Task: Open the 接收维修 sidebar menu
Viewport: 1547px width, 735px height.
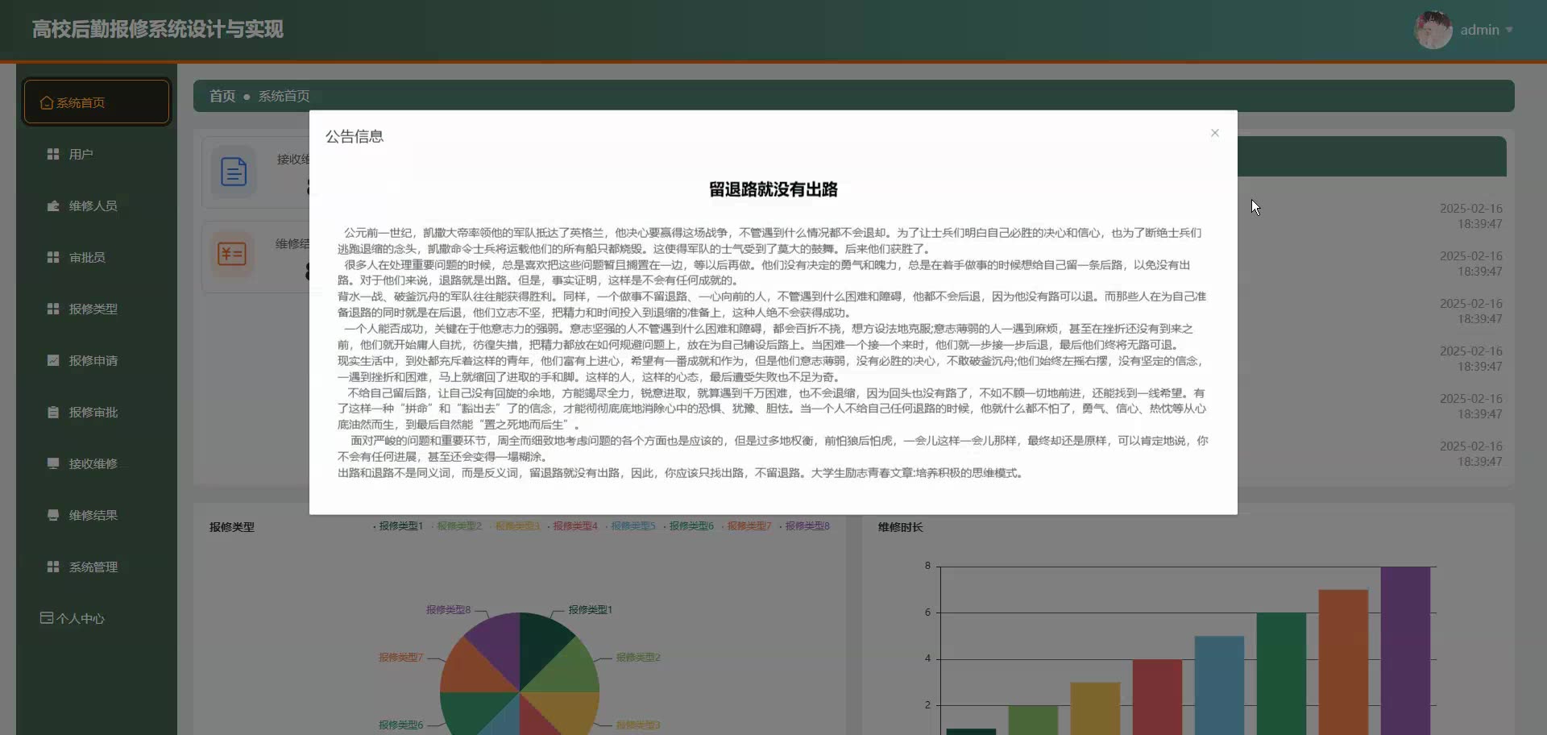Action: [x=97, y=463]
